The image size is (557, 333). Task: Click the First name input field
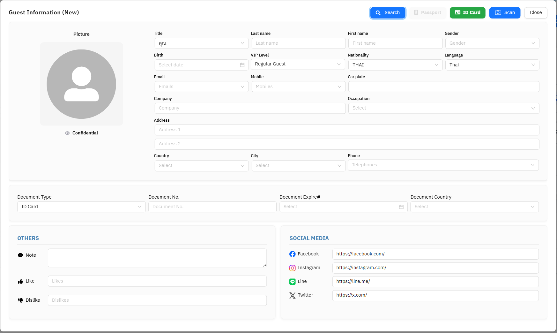395,43
